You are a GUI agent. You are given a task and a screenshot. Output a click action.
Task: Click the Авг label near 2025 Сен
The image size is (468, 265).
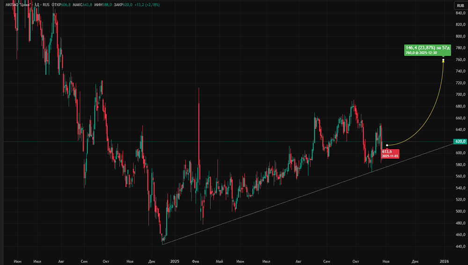click(x=299, y=261)
